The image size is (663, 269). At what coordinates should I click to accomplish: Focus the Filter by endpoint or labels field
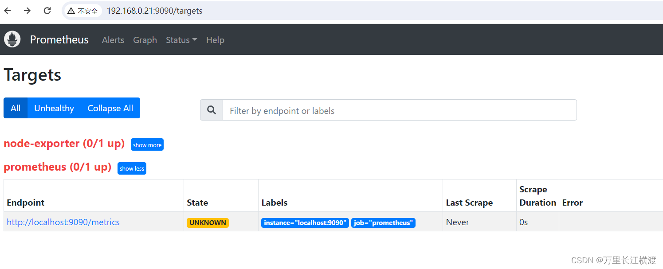(x=400, y=110)
